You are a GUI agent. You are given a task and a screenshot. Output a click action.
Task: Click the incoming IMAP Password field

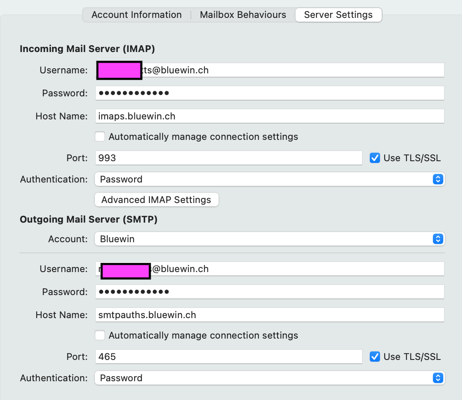pyautogui.click(x=269, y=93)
